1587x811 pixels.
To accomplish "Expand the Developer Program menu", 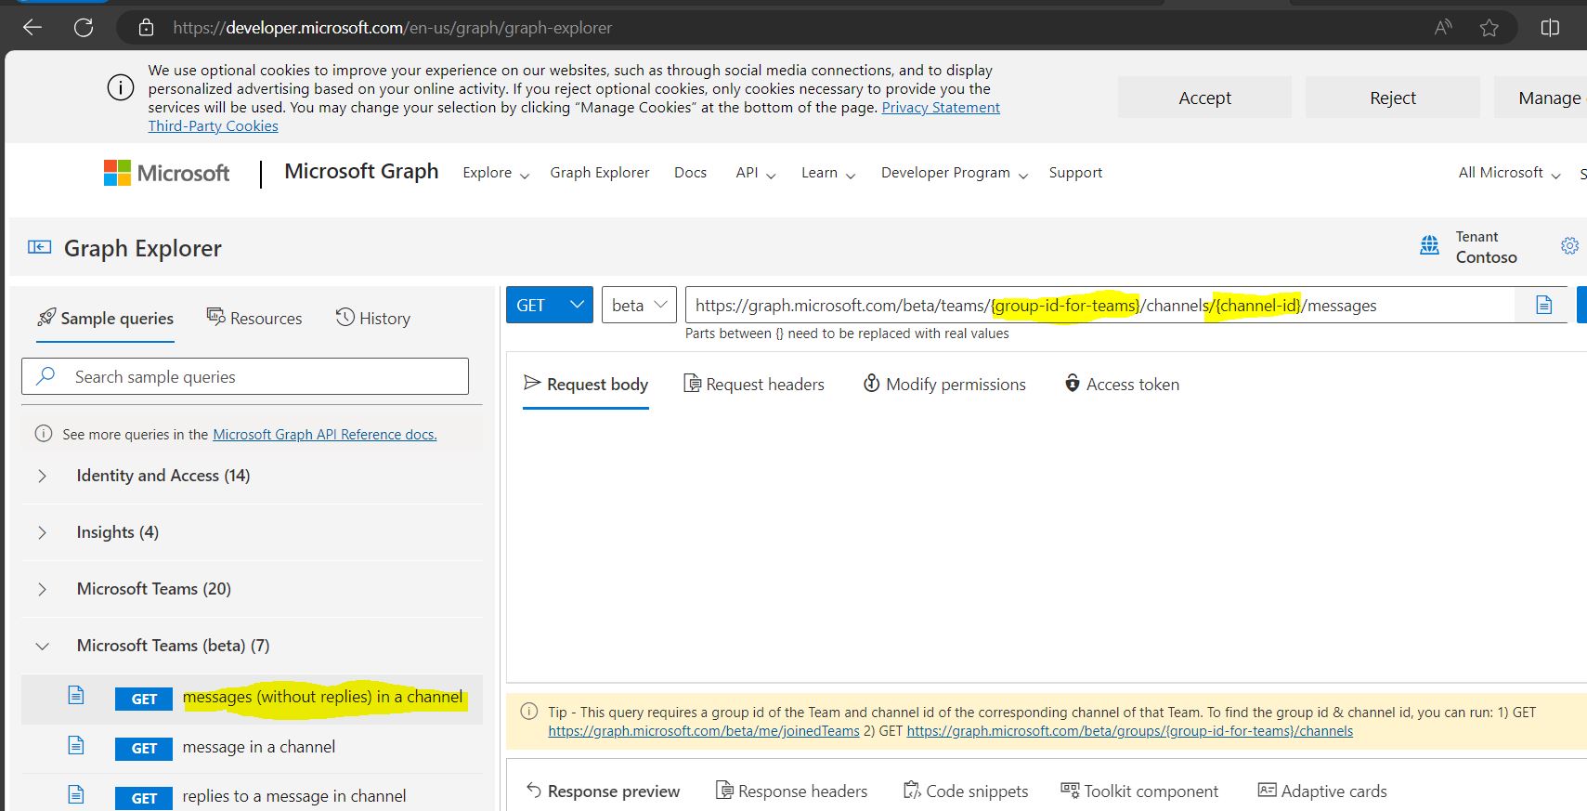I will (x=955, y=173).
